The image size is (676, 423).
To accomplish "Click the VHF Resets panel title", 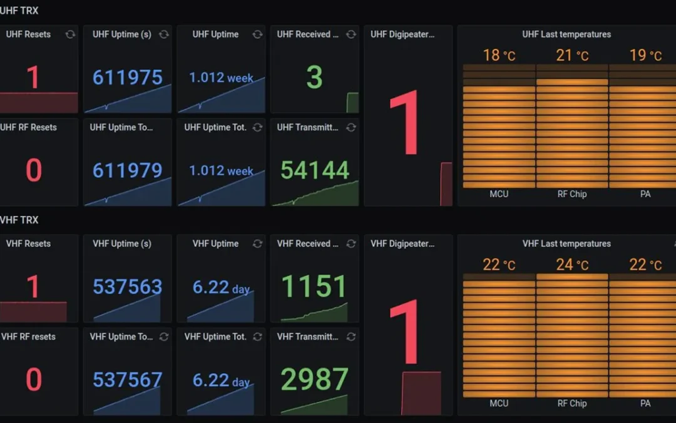I will point(28,244).
